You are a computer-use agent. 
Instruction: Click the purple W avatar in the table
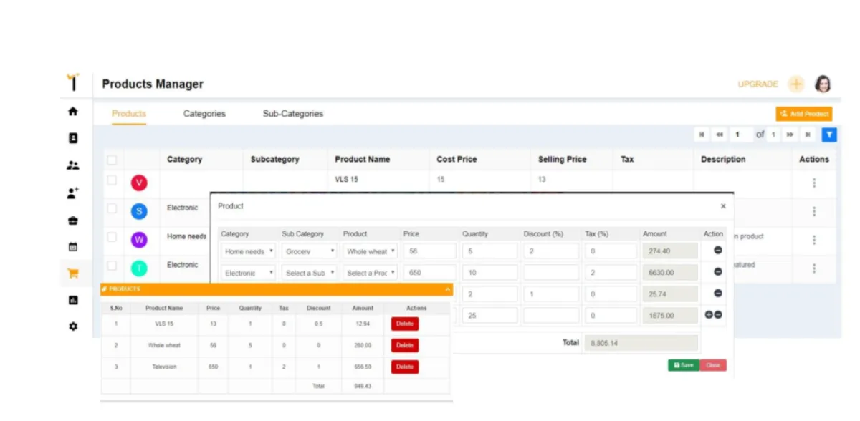pos(139,240)
